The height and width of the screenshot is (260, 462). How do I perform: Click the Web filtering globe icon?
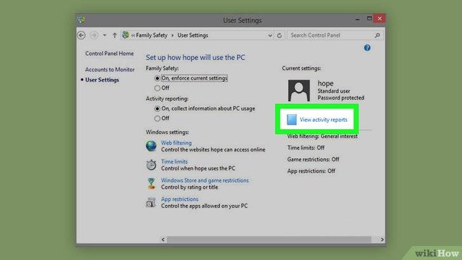point(151,146)
